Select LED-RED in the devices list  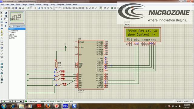coord(12,32)
